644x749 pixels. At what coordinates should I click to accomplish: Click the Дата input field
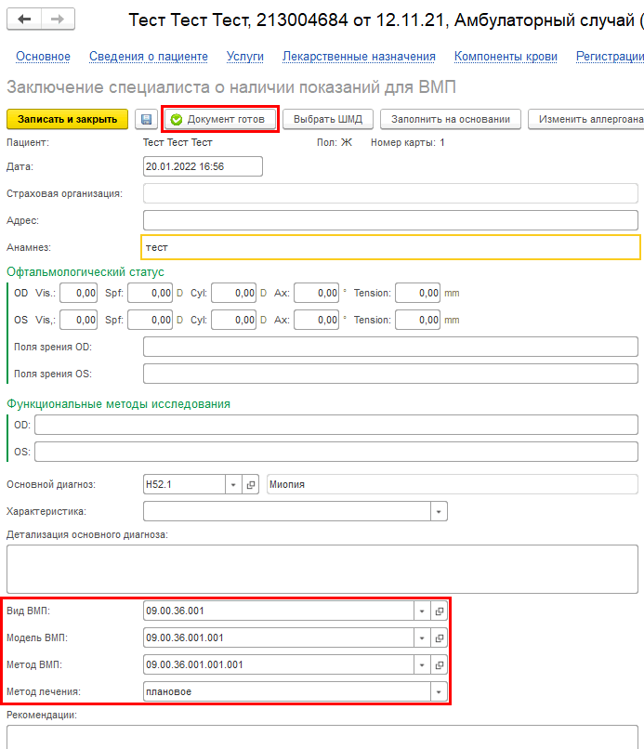pyautogui.click(x=203, y=166)
